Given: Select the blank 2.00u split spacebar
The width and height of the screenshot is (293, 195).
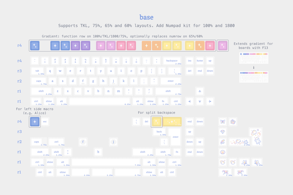Looking at the screenshot, I should pyautogui.click(x=81, y=172).
